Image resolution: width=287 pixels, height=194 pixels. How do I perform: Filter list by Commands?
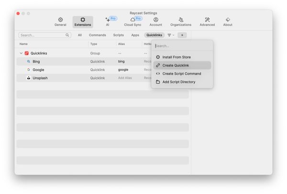click(x=98, y=35)
